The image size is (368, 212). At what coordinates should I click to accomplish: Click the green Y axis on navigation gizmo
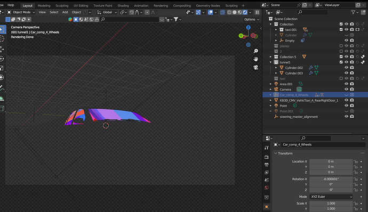click(x=241, y=36)
